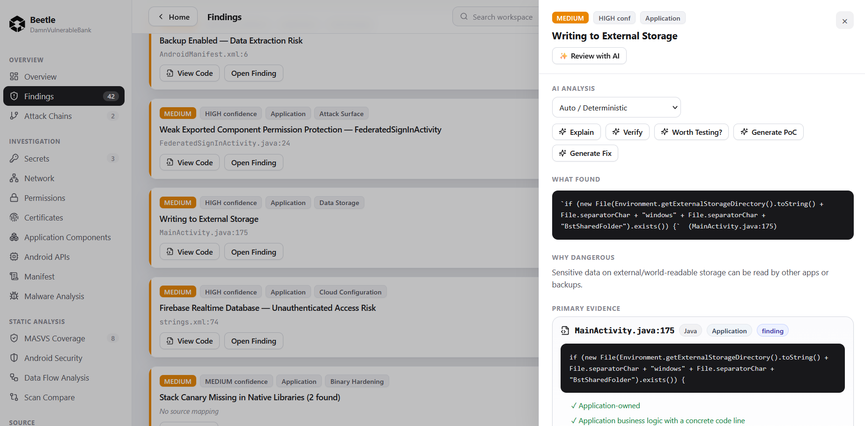Open the Auto / Deterministic dropdown
Viewport: 865px width, 426px height.
[x=616, y=108]
